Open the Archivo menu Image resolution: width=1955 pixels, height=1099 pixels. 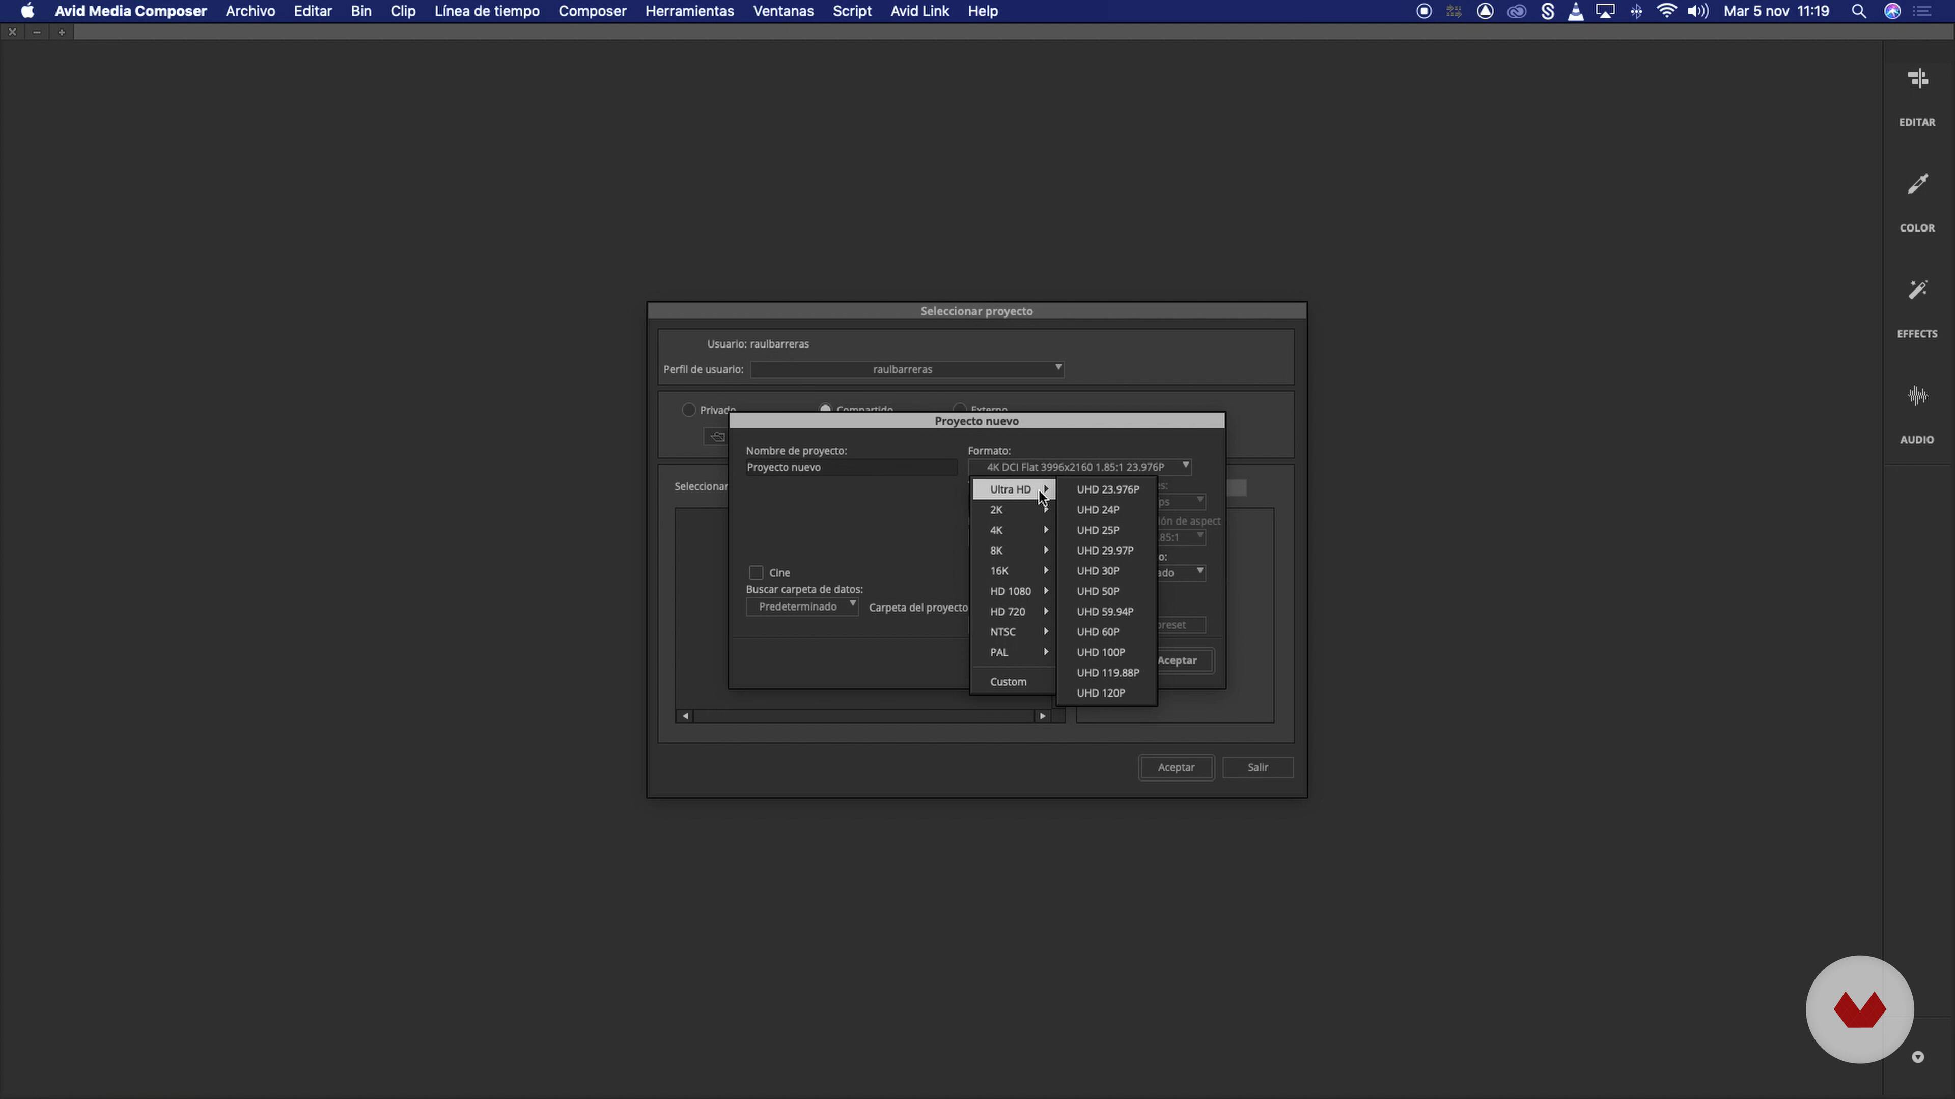[x=250, y=11]
